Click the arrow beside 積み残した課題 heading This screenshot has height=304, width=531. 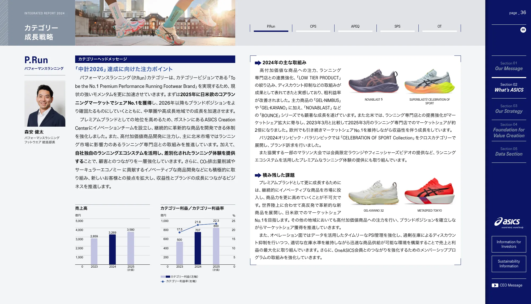258,175
